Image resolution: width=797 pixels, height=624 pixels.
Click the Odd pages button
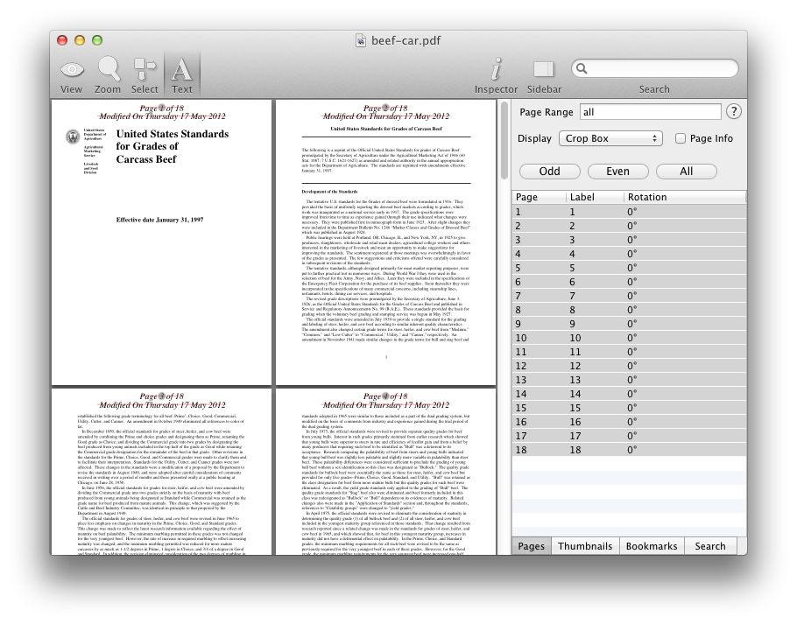[x=549, y=172]
